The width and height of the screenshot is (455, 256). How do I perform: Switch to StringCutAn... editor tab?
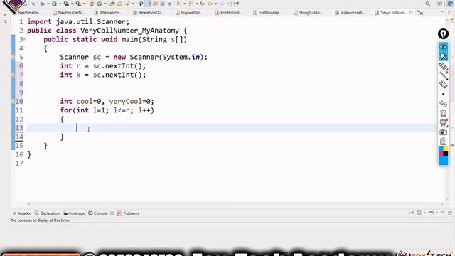tap(308, 13)
